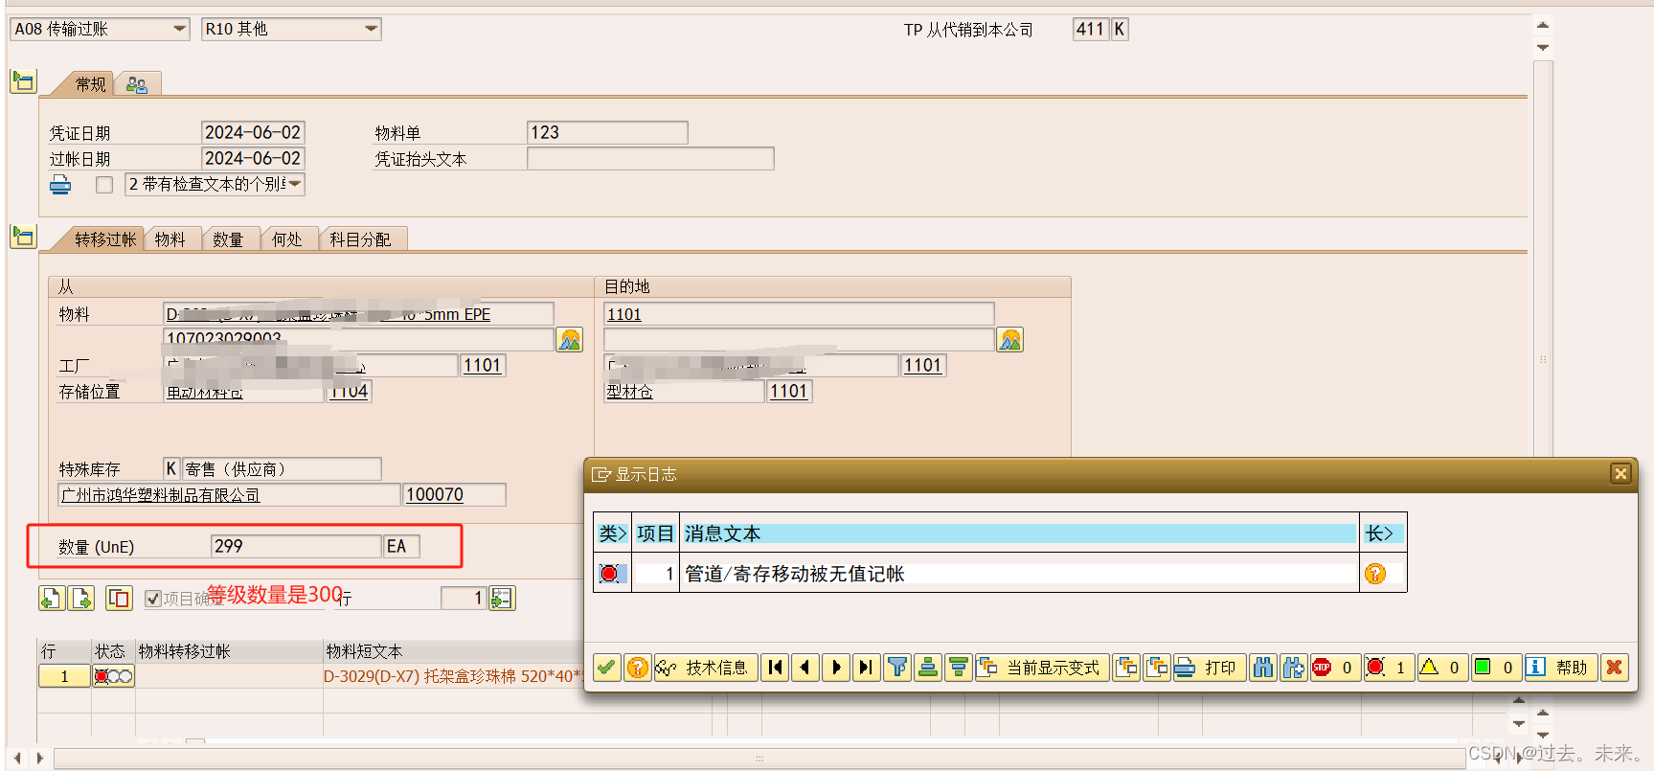
Task: Filter log by stop-sign abort messages
Action: (x=1334, y=668)
